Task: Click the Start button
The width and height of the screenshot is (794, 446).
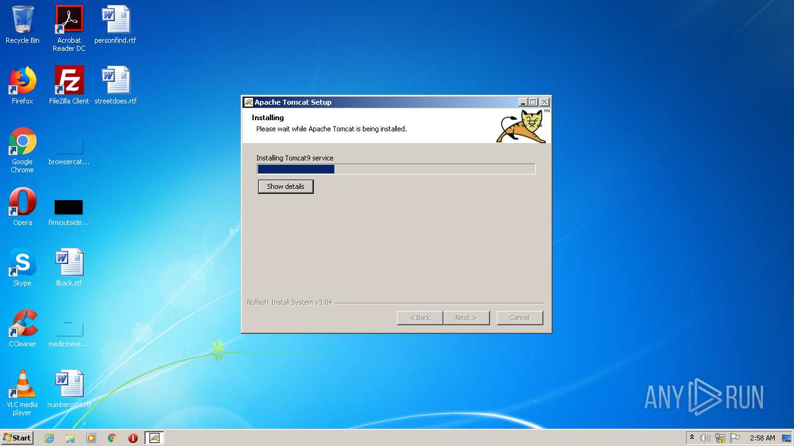Action: coord(17,437)
